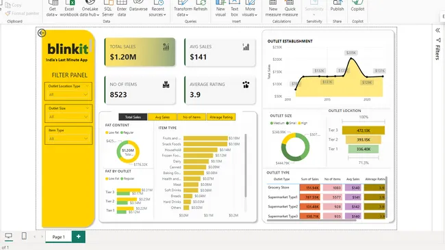Select the Average Rating tab button

pos(221,117)
